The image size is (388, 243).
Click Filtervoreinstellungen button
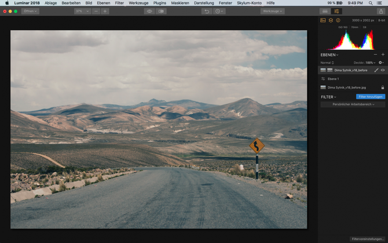pyautogui.click(x=368, y=239)
